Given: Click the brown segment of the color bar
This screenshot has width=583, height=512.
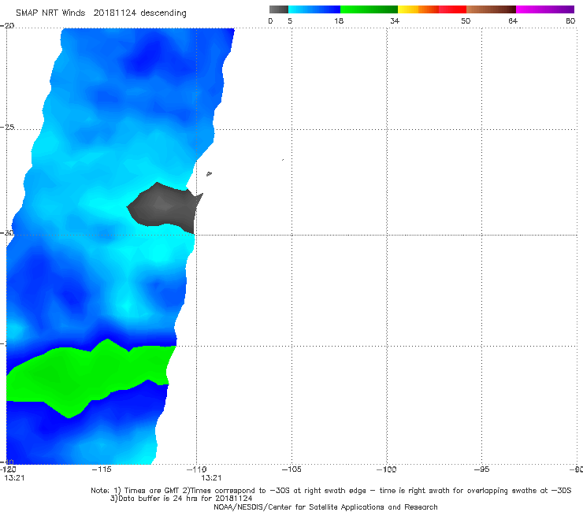Looking at the screenshot, I should pos(491,9).
